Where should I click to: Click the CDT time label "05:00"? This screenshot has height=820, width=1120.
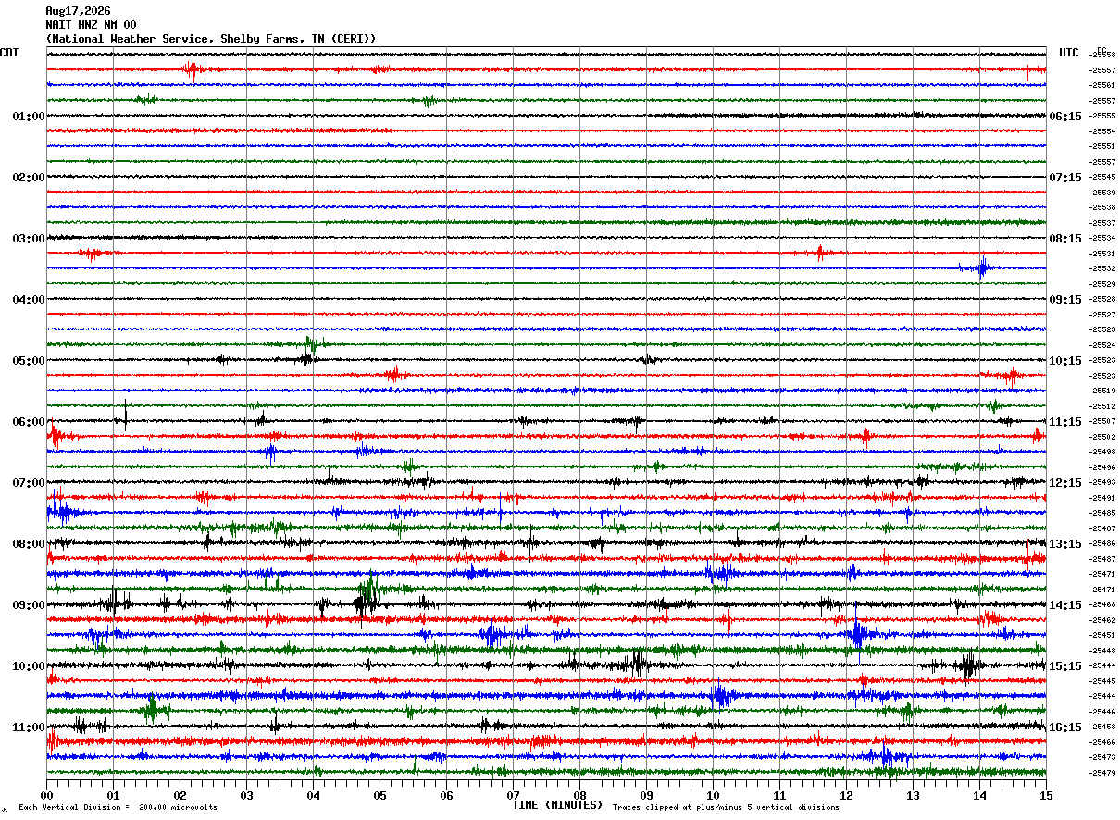coord(28,361)
